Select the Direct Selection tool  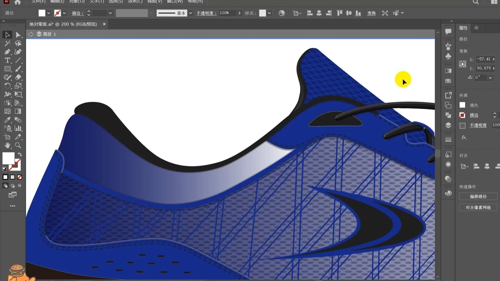tap(18, 35)
